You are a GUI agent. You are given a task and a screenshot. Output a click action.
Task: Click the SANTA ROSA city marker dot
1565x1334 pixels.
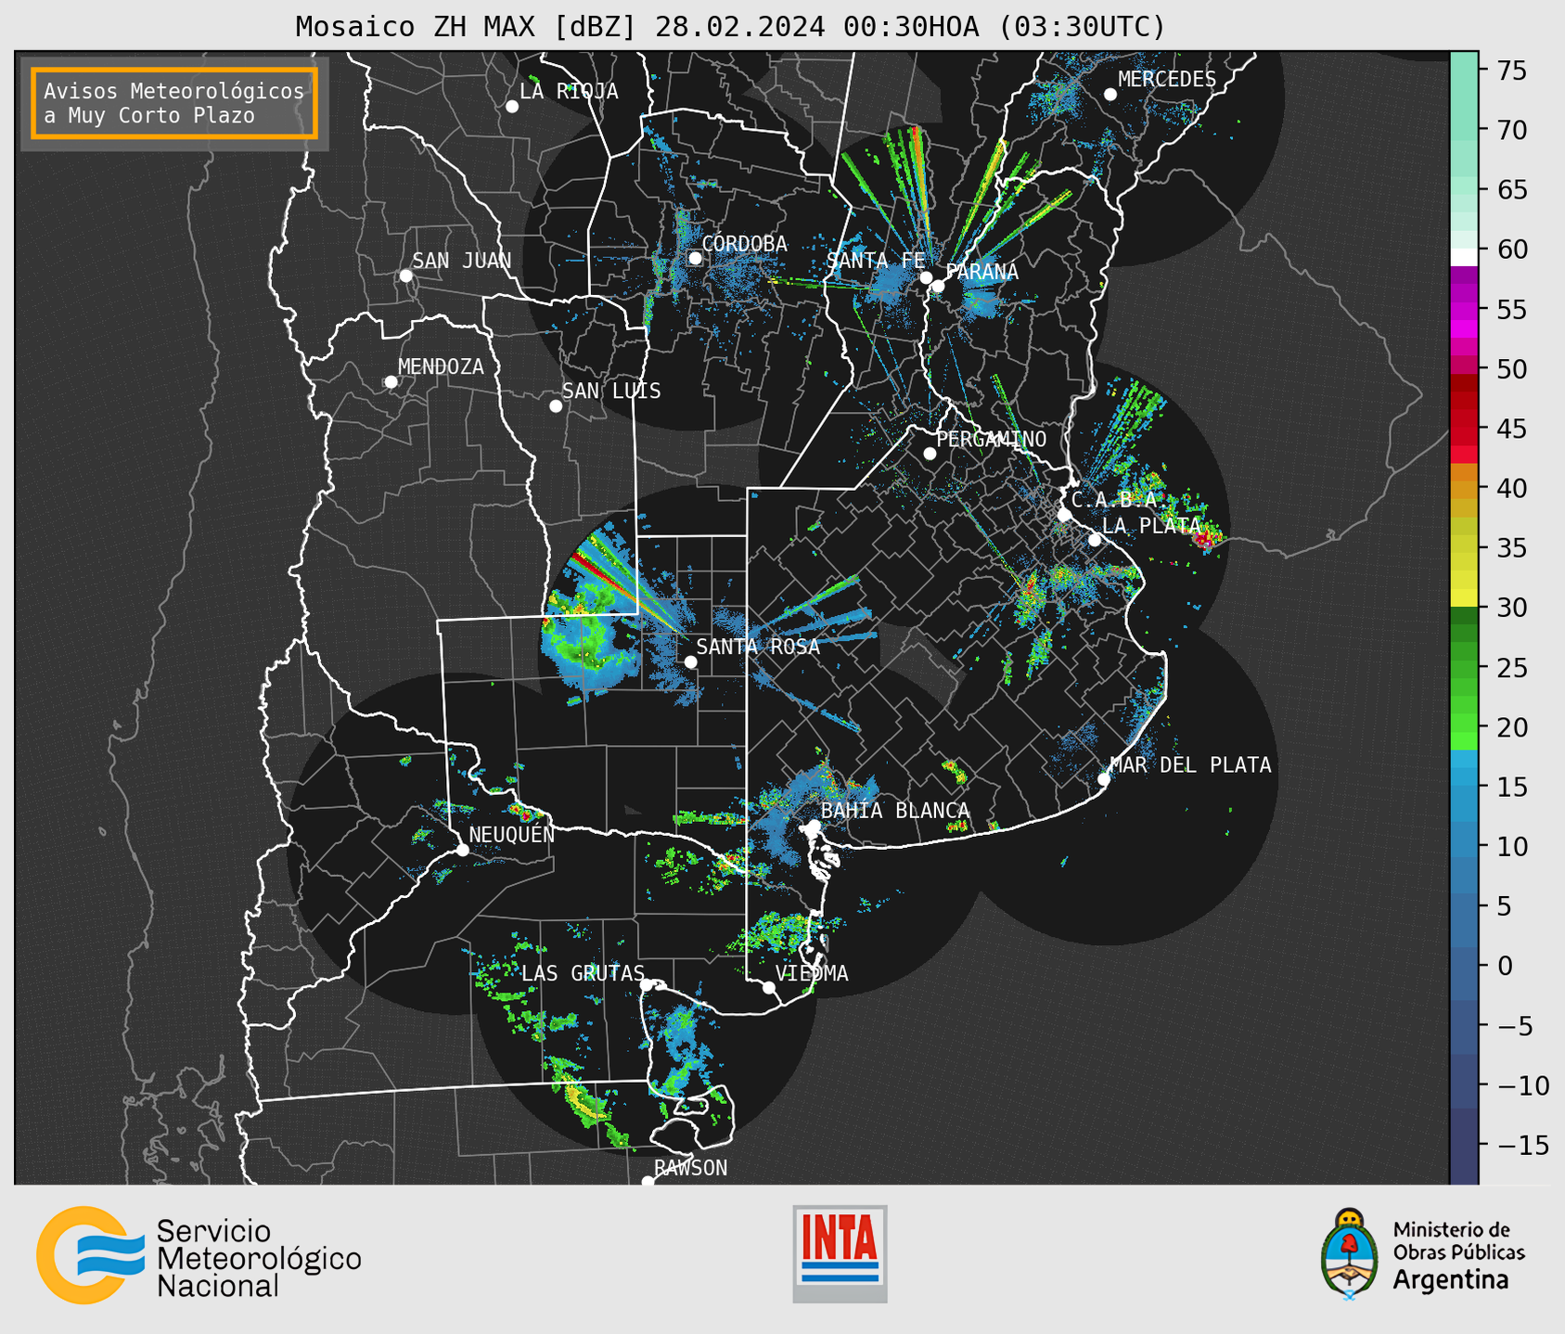coord(690,661)
